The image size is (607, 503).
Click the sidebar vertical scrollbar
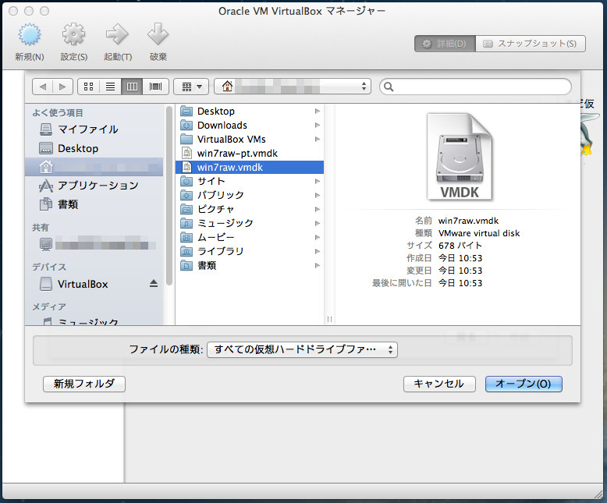169,196
